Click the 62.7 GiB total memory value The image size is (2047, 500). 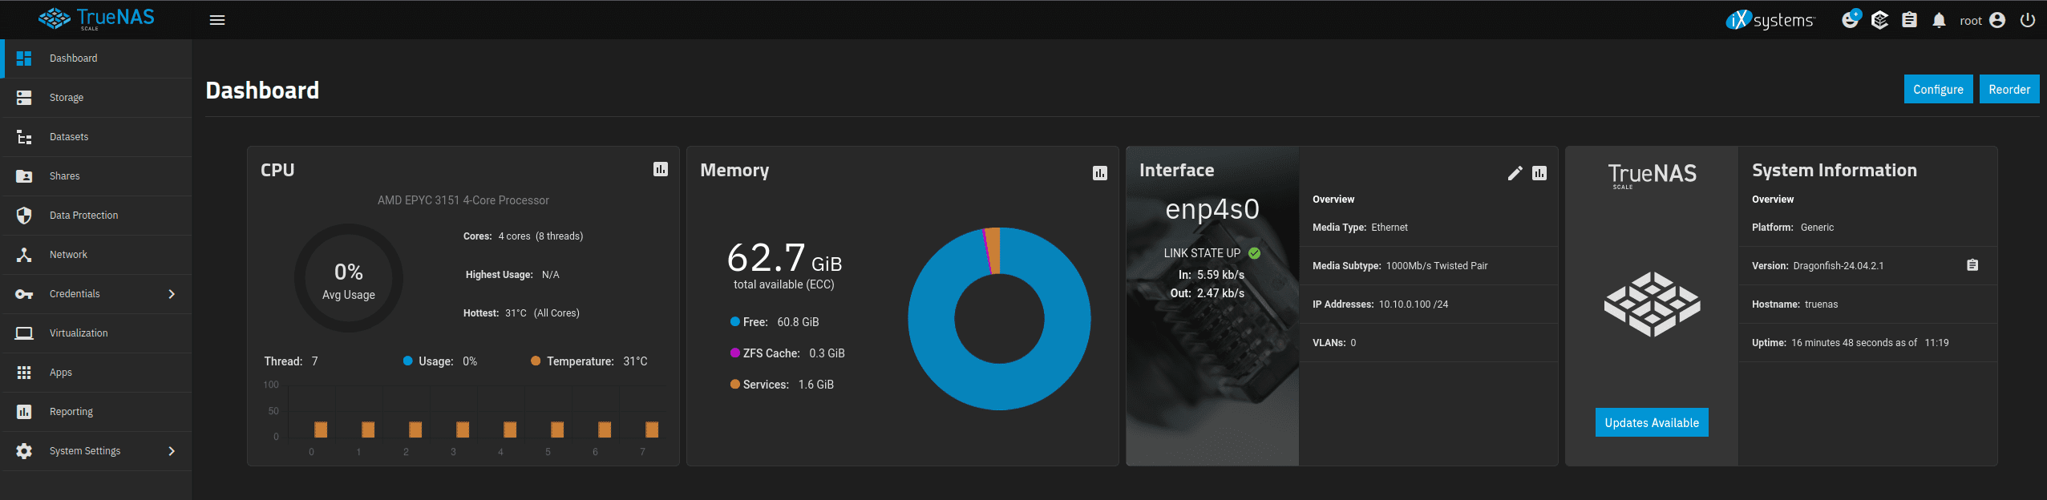(x=784, y=258)
